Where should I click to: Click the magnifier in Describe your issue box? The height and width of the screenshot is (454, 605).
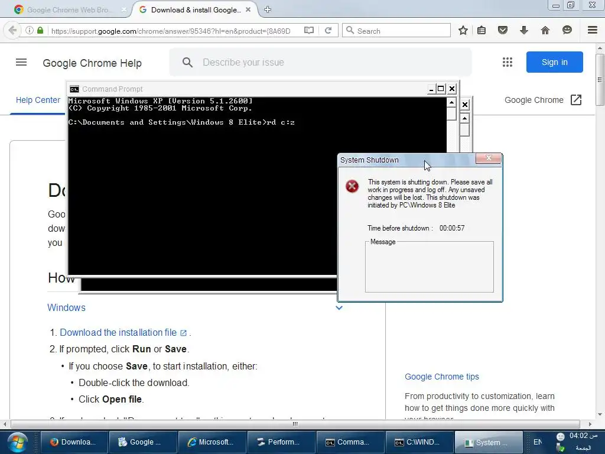click(x=187, y=62)
